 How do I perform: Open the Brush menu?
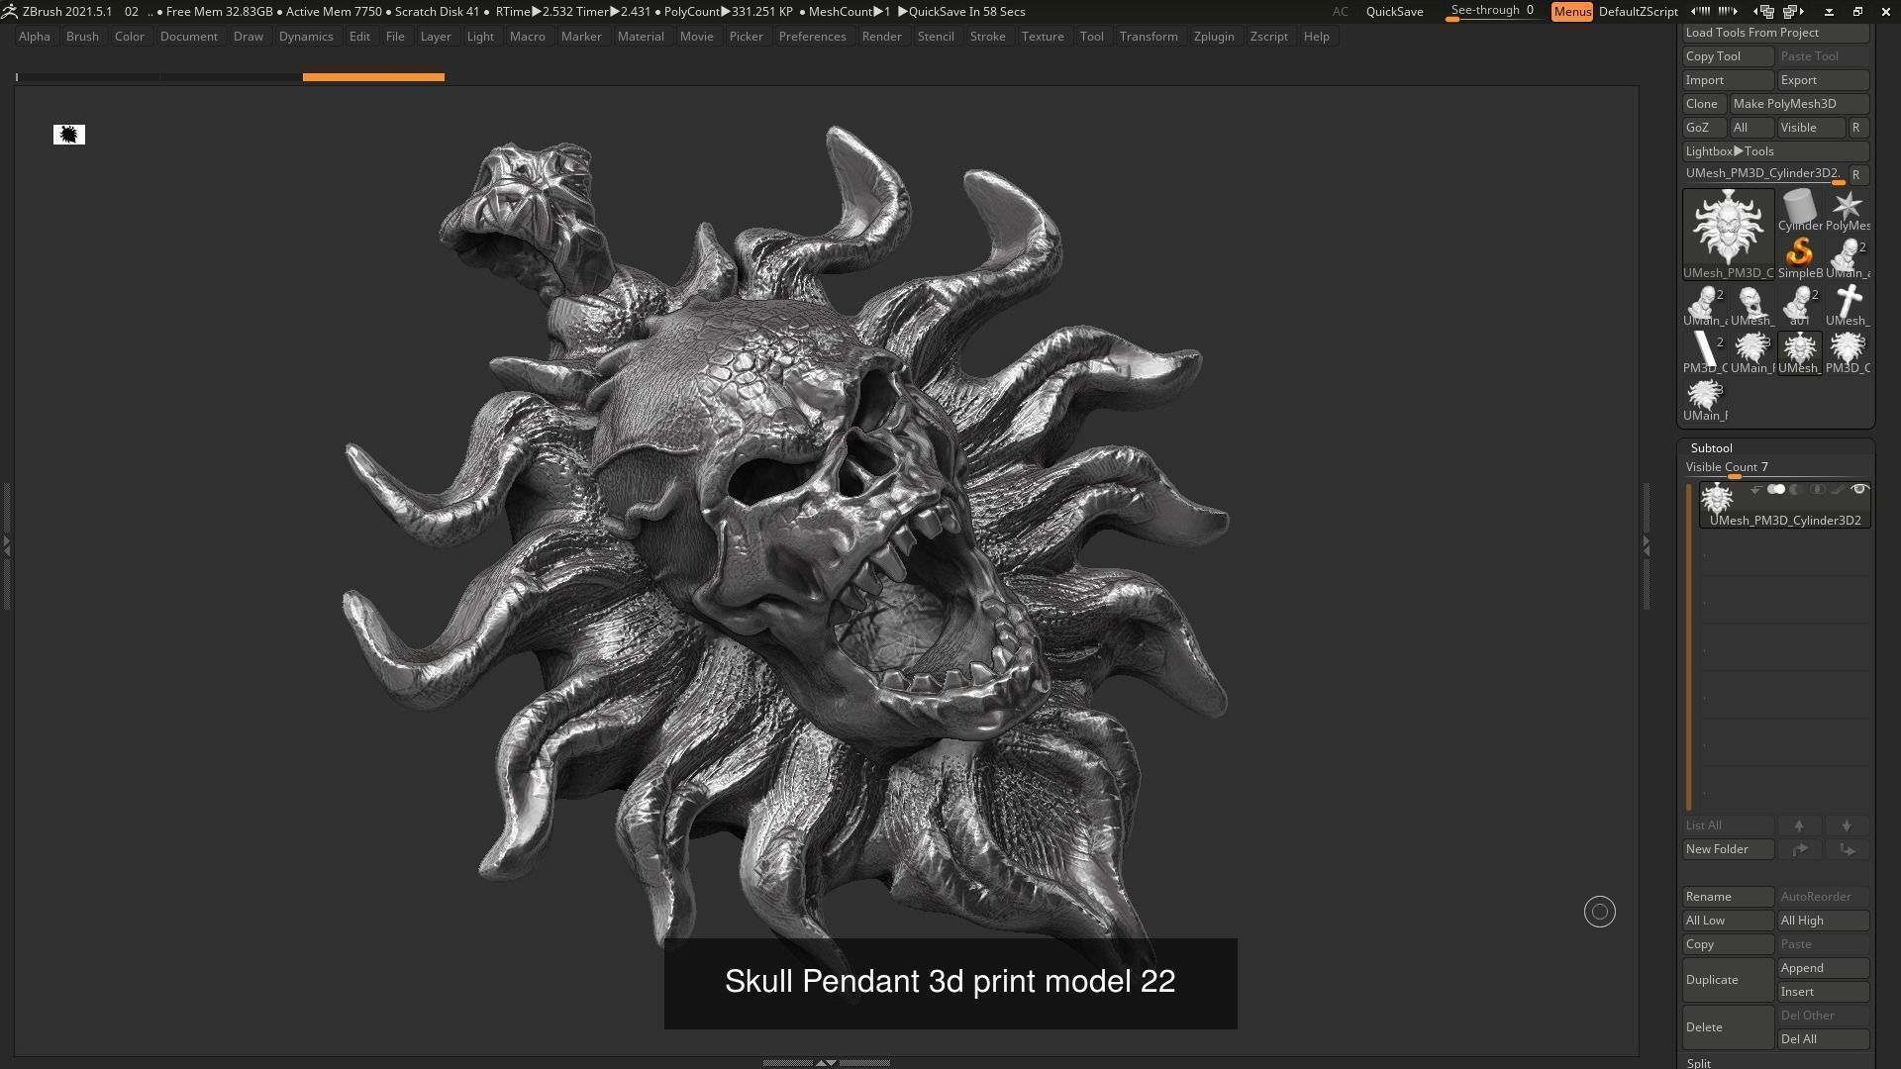(82, 37)
